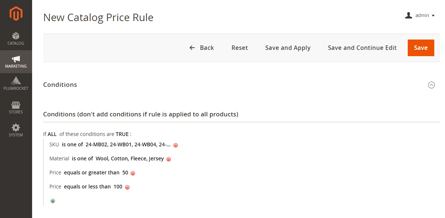Collapse the Conditions section
The width and height of the screenshot is (445, 218).
431,85
